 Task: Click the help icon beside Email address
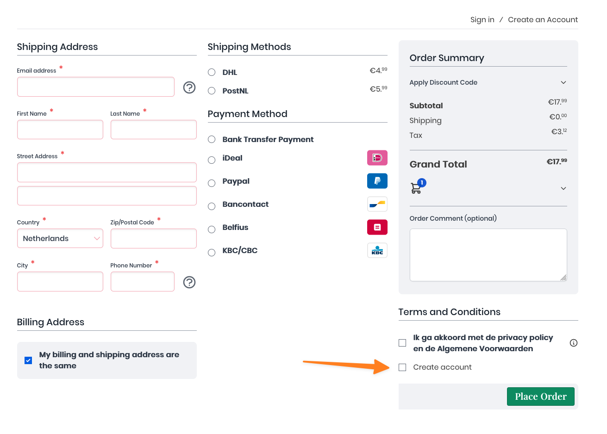click(x=189, y=87)
